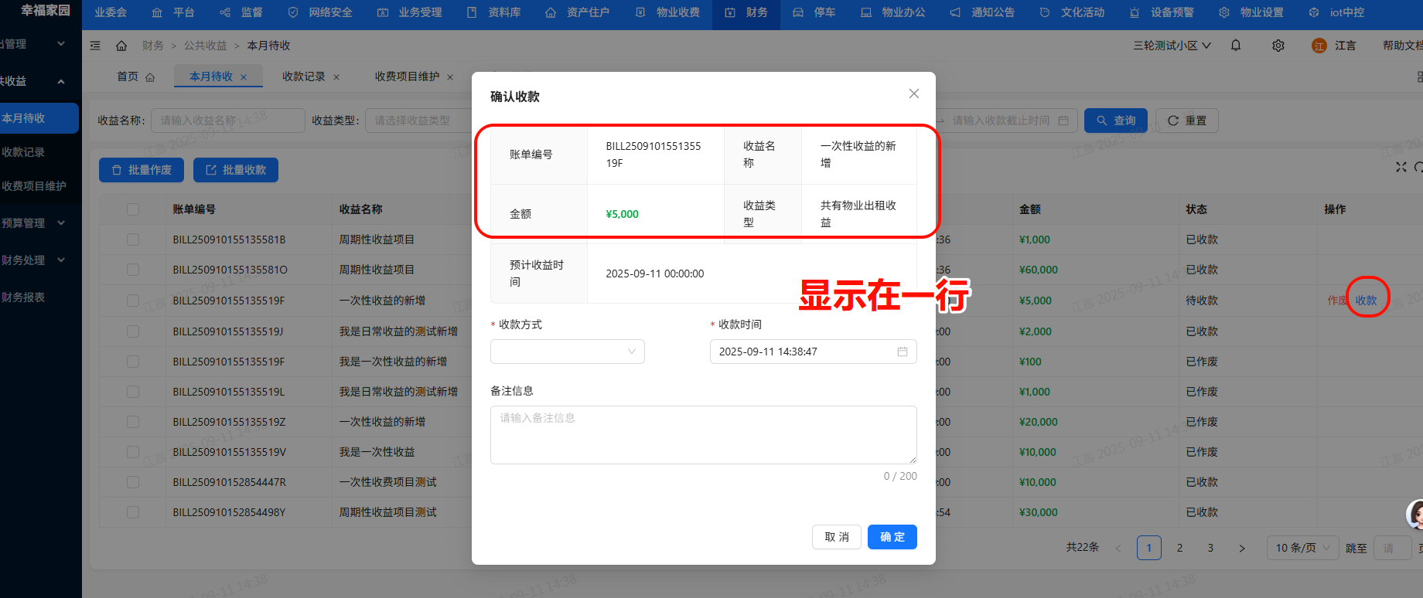Check row BILL250910155135581O checkbox
This screenshot has width=1423, height=598.
[133, 270]
